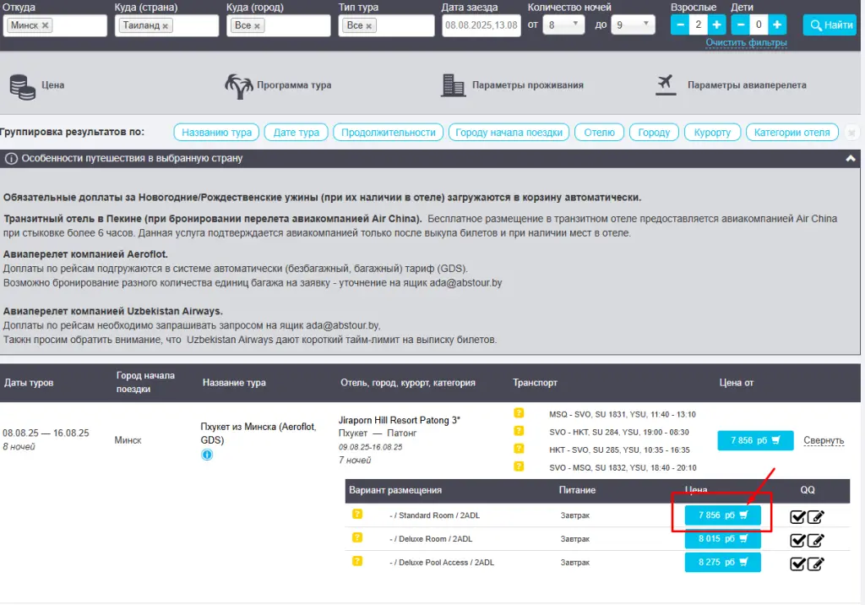This screenshot has height=605, width=865.
Task: Click the question icon next to MSQ - SVO flight
Action: (519, 414)
